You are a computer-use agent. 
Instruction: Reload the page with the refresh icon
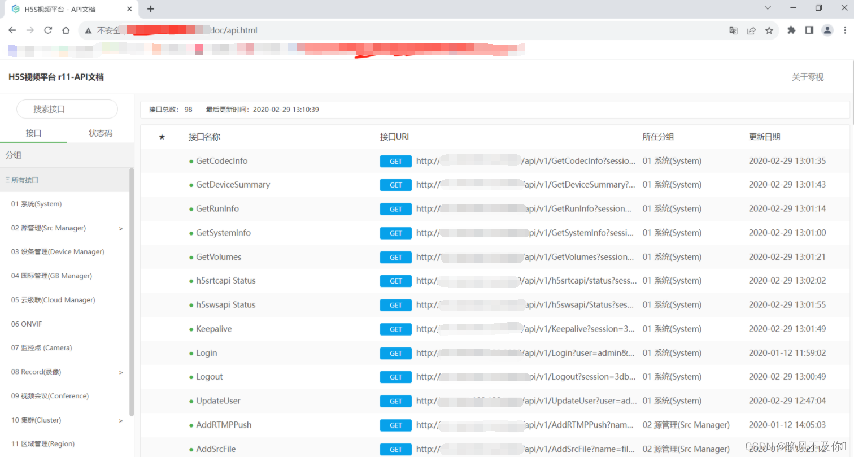pos(48,31)
